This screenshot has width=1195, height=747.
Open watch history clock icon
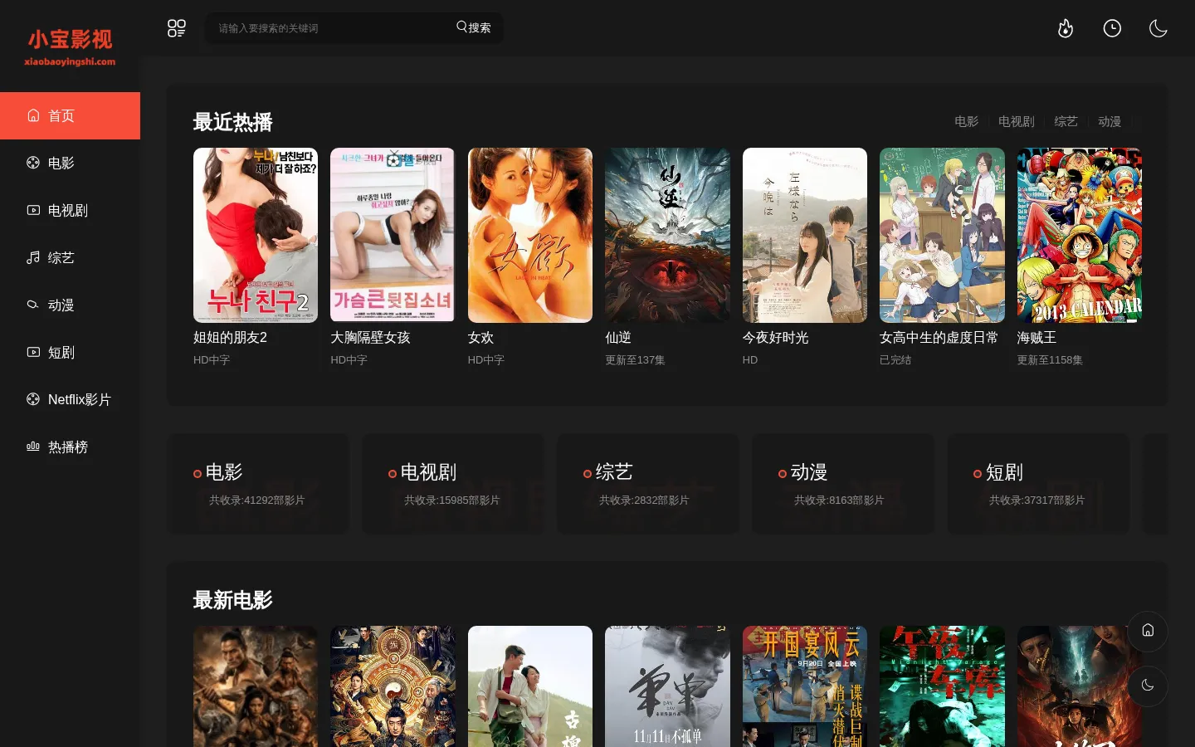click(x=1112, y=29)
